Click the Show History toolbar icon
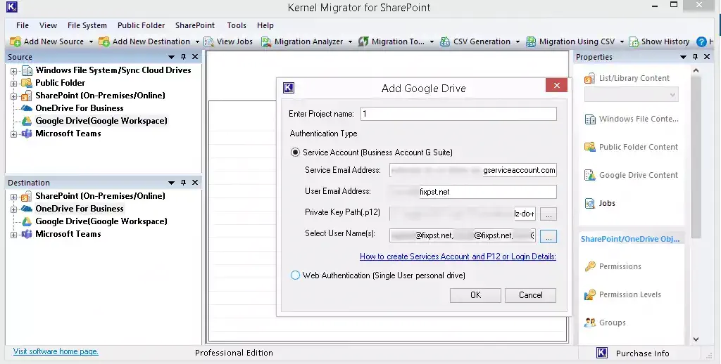Screen dimensions: 721x364 (634, 41)
